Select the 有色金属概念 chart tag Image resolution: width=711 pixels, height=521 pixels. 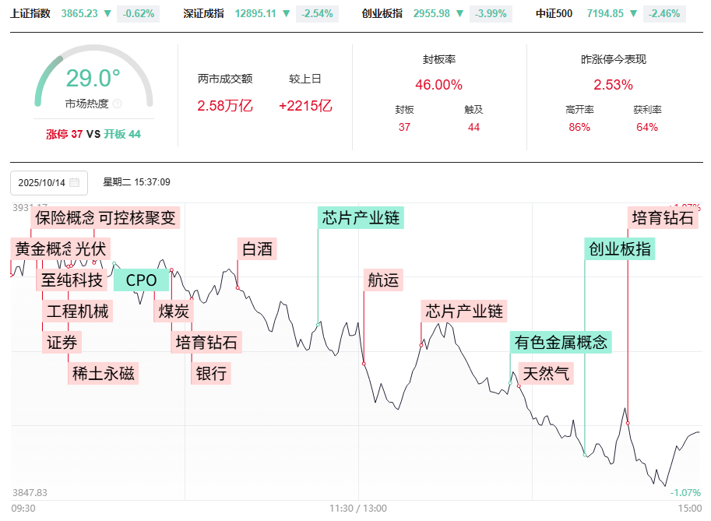tap(561, 342)
